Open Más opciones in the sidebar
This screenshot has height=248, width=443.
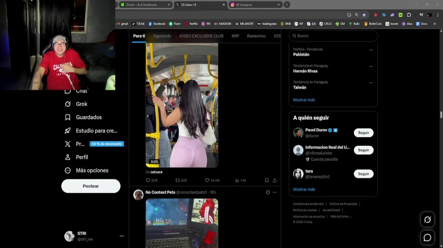pos(87,170)
